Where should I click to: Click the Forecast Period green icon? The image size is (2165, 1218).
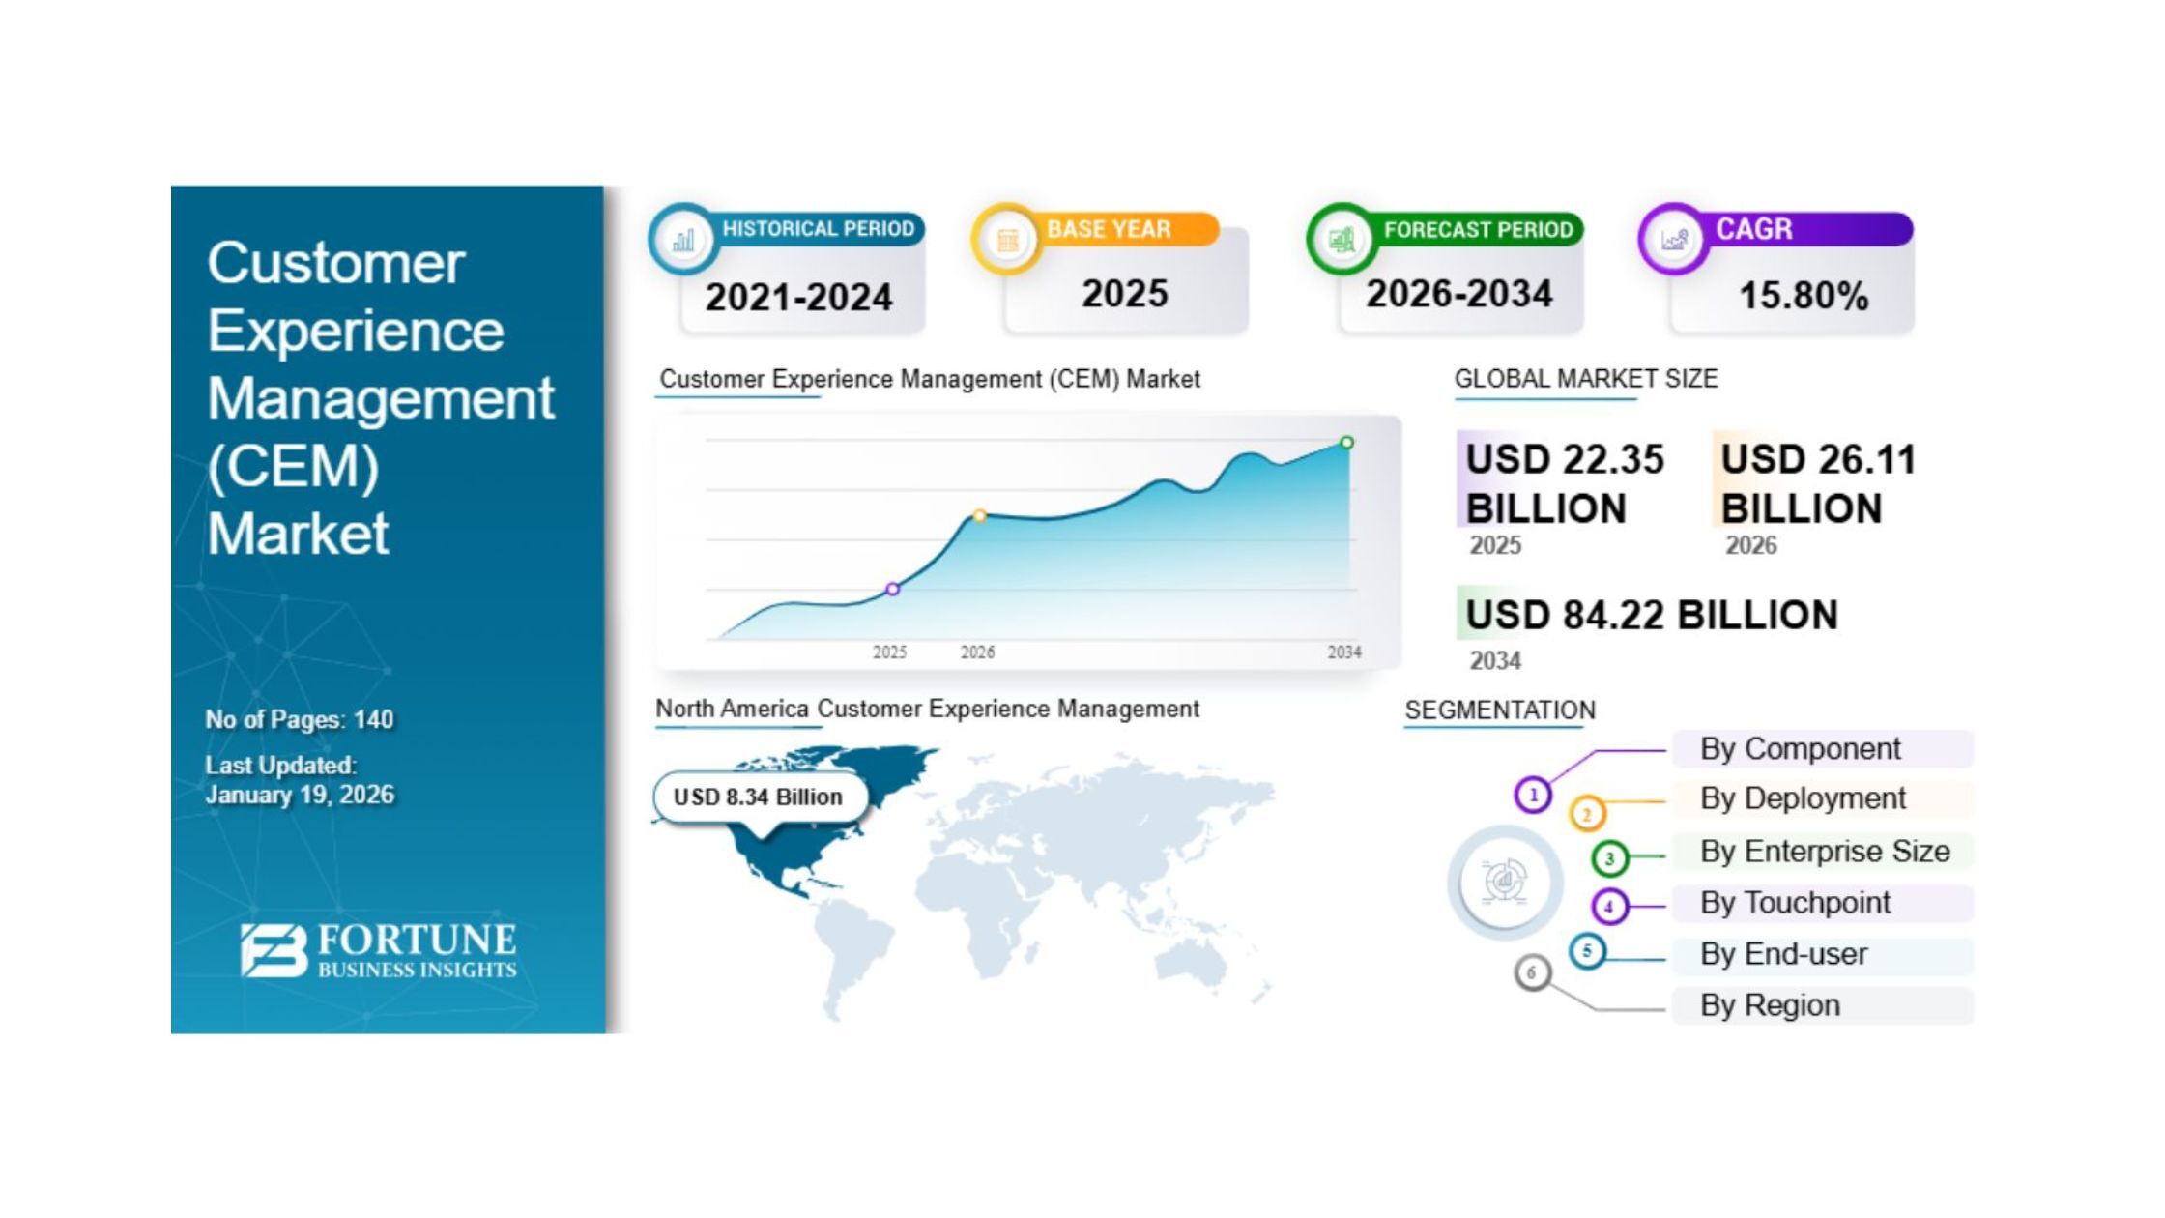click(1341, 240)
